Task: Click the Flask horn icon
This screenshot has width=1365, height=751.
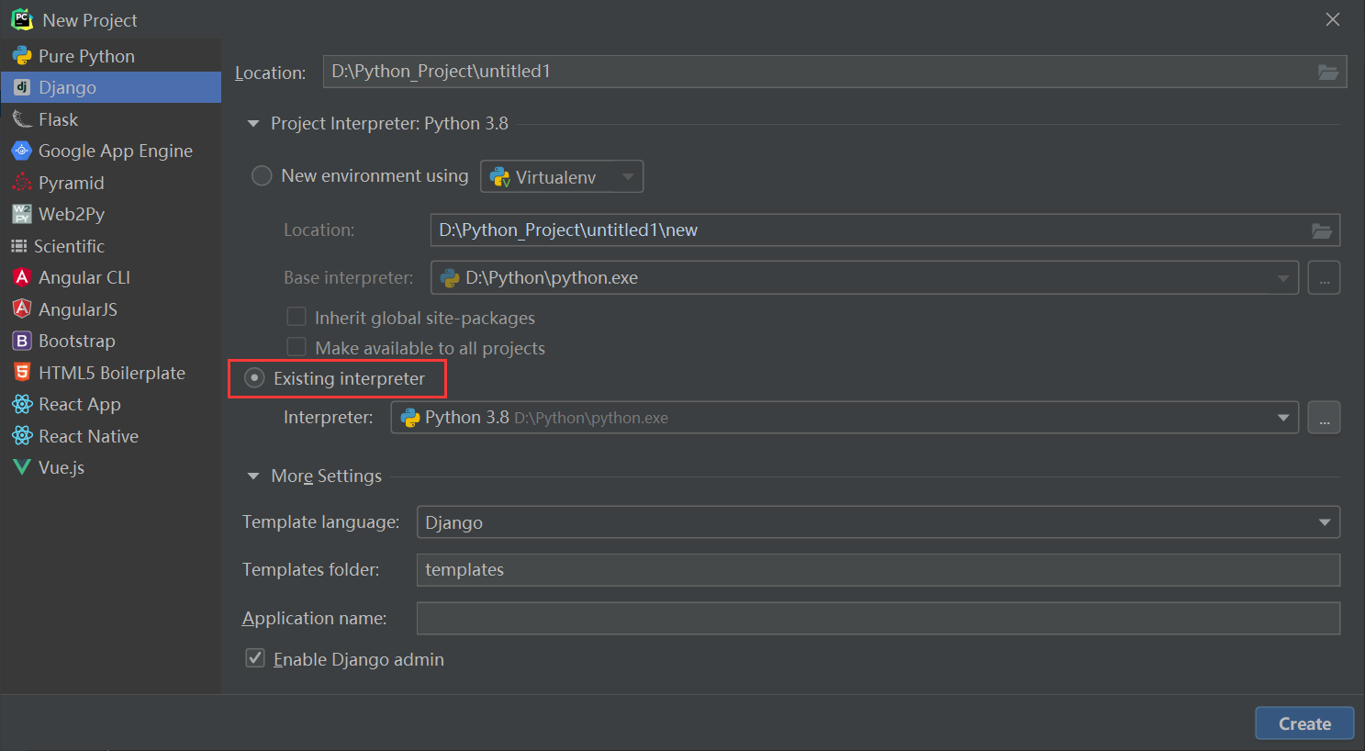Action: [22, 119]
